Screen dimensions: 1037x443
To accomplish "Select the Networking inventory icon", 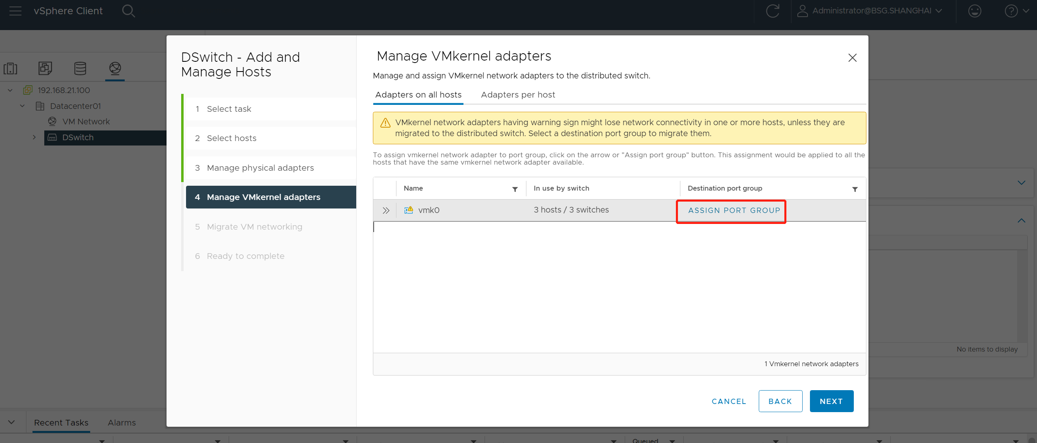I will [x=115, y=68].
